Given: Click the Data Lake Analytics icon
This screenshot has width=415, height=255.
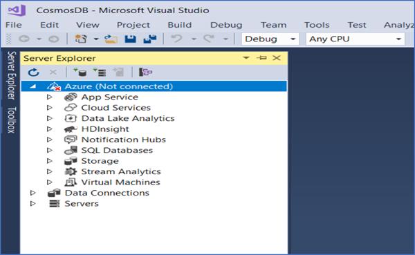Looking at the screenshot, I should coord(71,118).
